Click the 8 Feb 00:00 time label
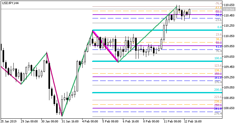The width and height of the screenshot is (239, 125). 151,122
